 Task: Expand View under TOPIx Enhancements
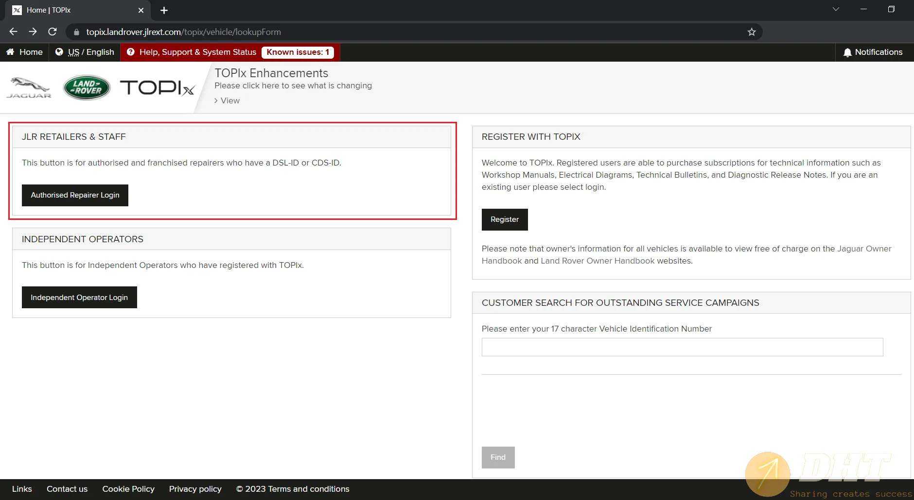(x=227, y=100)
